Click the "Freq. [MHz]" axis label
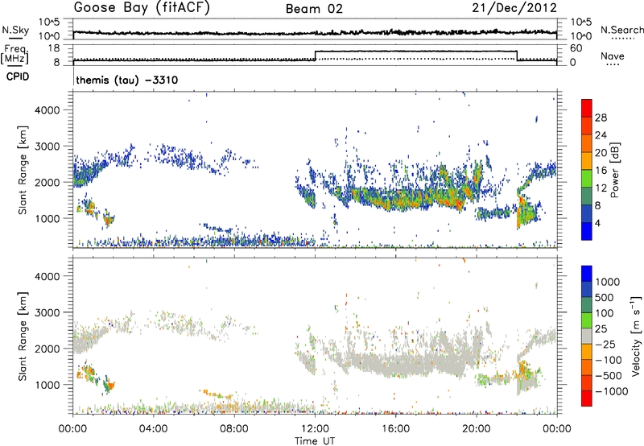This screenshot has width=644, height=446. pos(15,54)
